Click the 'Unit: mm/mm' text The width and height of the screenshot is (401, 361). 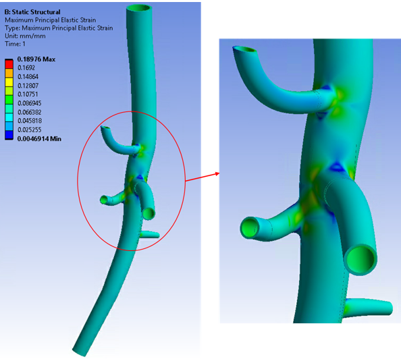pyautogui.click(x=25, y=36)
